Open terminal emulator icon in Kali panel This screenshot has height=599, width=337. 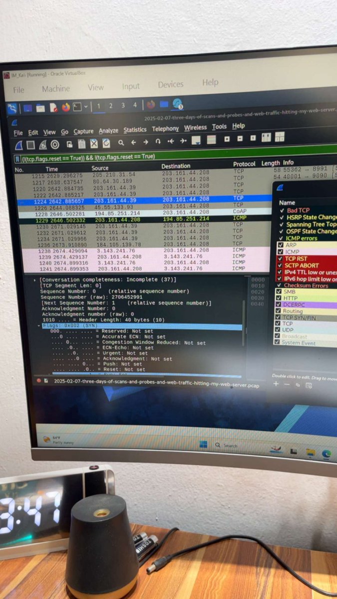pos(77,106)
